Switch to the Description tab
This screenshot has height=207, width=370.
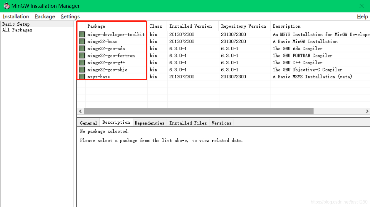pos(116,122)
